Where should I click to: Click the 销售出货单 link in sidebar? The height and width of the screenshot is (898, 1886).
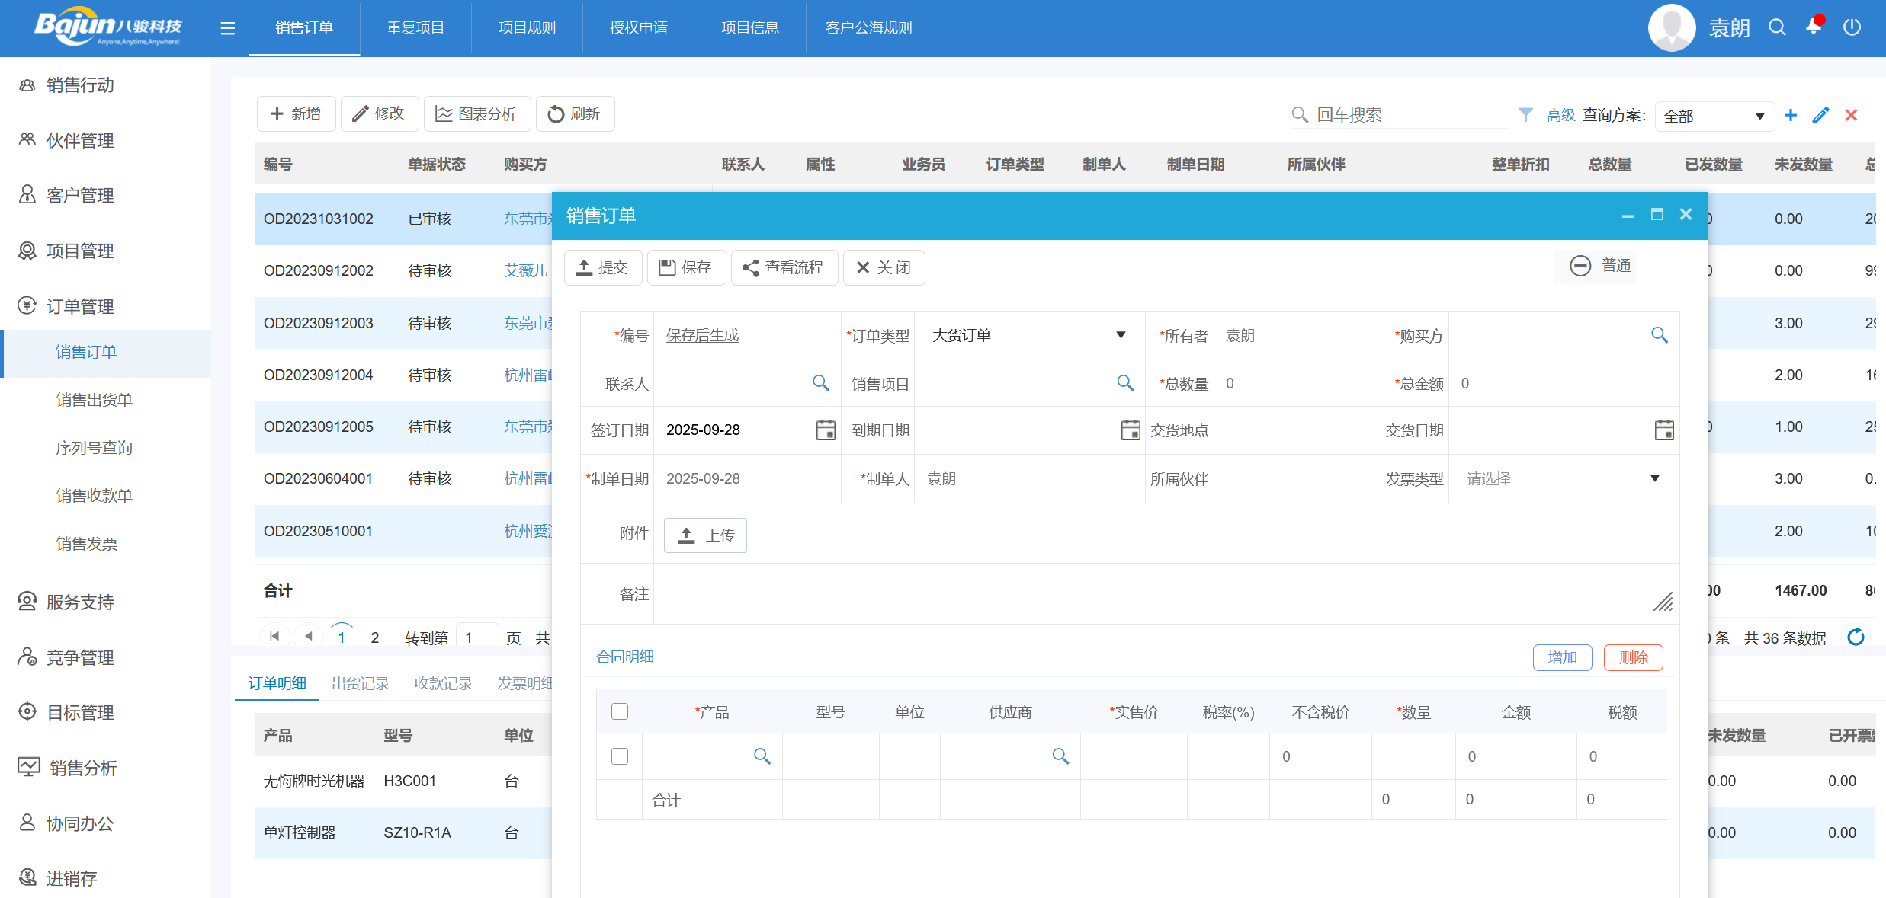click(94, 399)
